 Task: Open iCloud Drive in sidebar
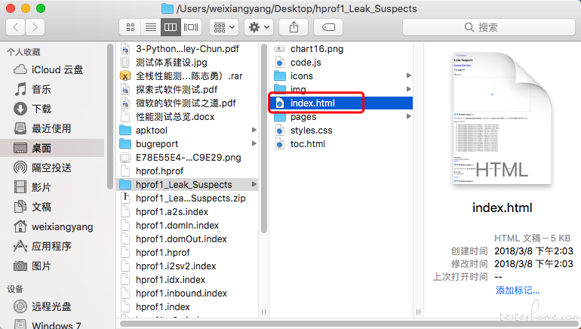click(57, 69)
